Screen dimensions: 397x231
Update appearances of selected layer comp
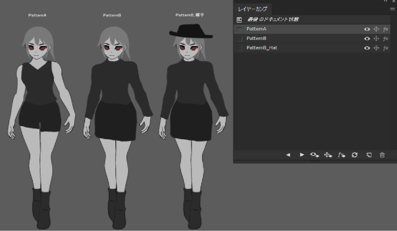click(342, 155)
